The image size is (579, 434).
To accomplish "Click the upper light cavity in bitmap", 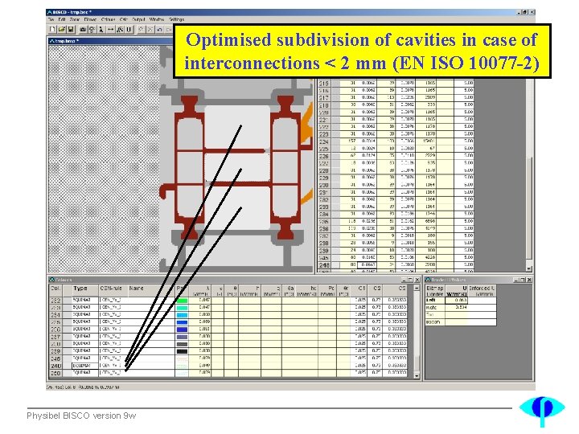I will [237, 127].
